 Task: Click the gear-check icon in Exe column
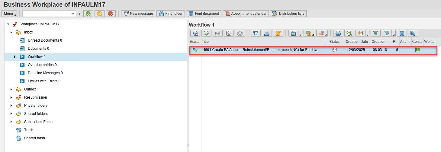(x=195, y=50)
